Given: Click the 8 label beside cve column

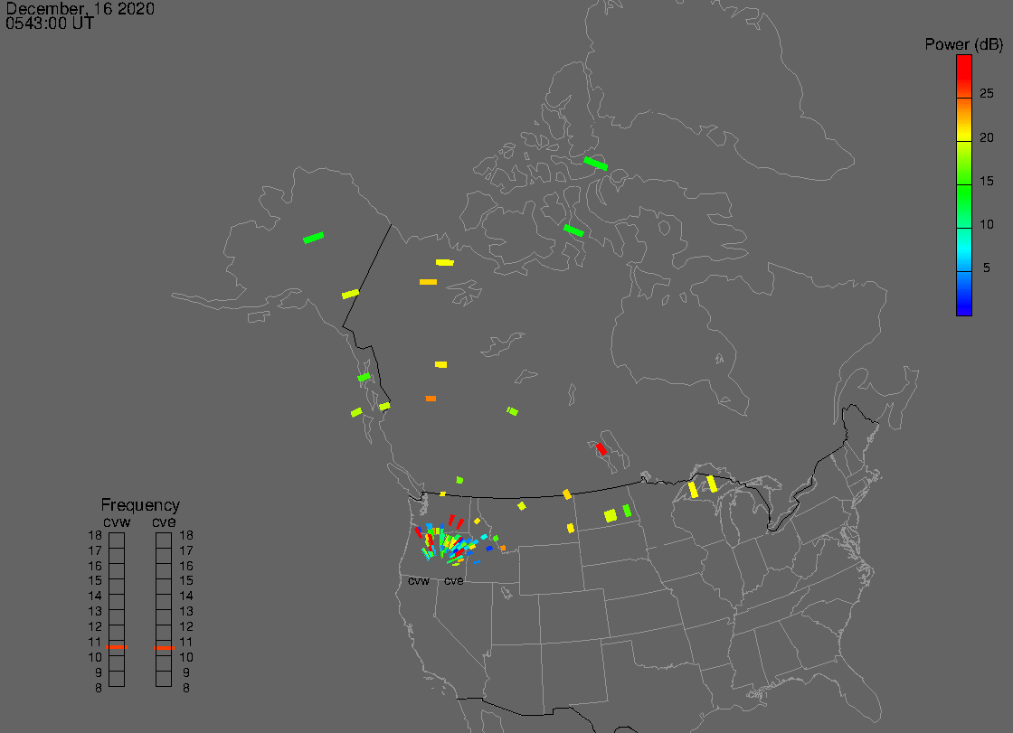Looking at the screenshot, I should pyautogui.click(x=186, y=689).
